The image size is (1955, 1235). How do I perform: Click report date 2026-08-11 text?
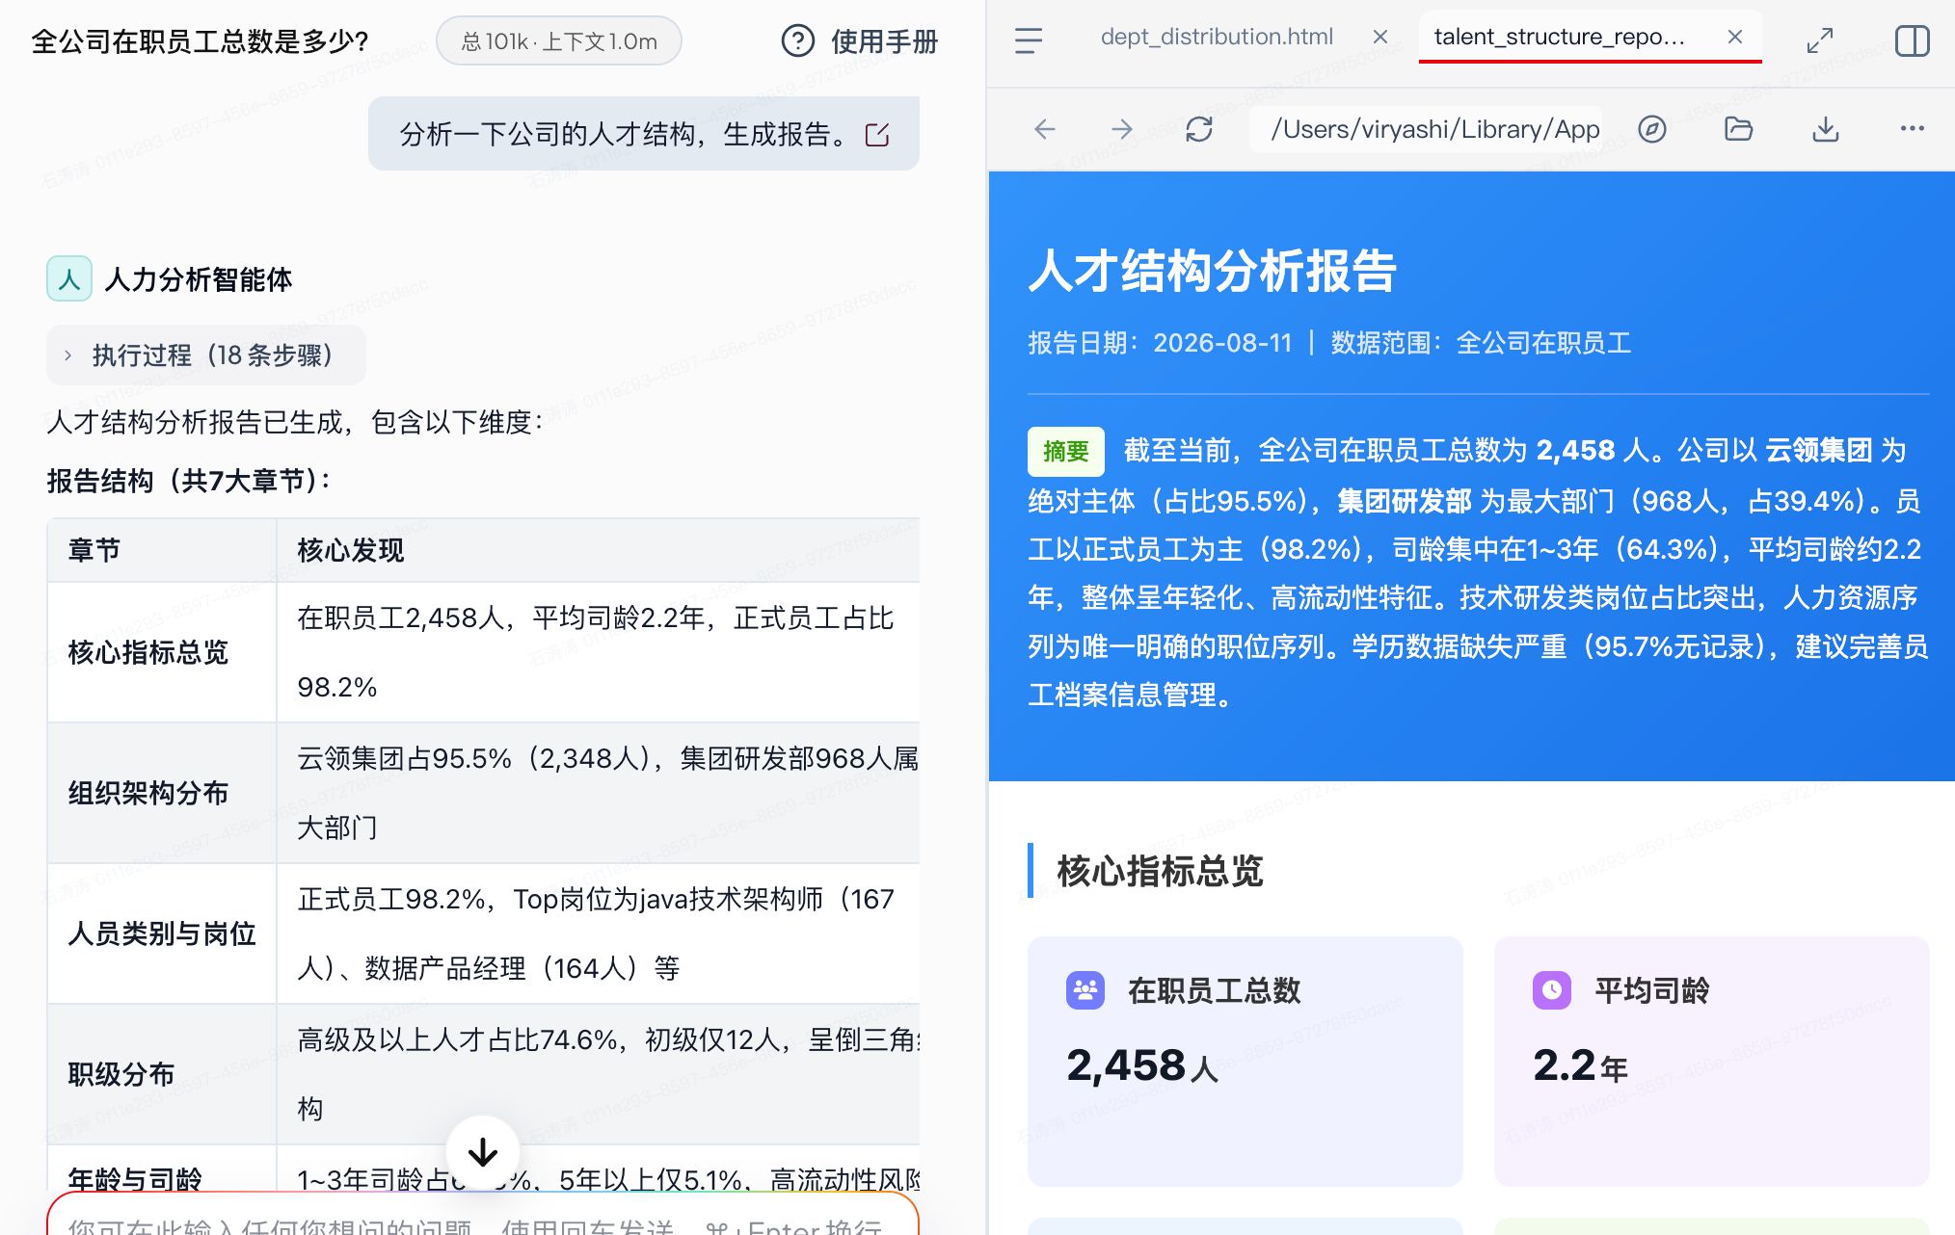point(1222,343)
